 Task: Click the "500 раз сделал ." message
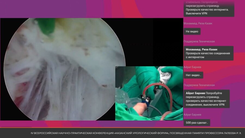click(x=197, y=123)
